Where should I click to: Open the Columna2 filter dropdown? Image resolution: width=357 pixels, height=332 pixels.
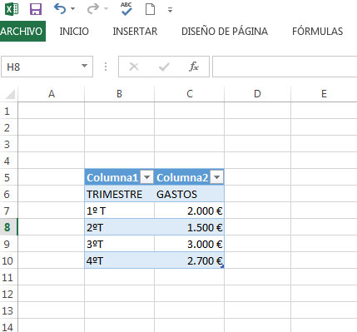click(217, 177)
